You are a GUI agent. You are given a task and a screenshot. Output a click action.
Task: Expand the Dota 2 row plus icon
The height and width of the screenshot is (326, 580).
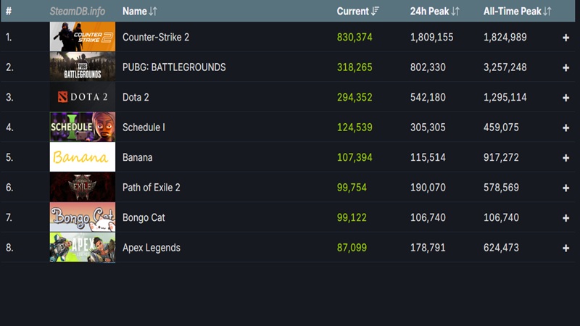click(x=565, y=98)
